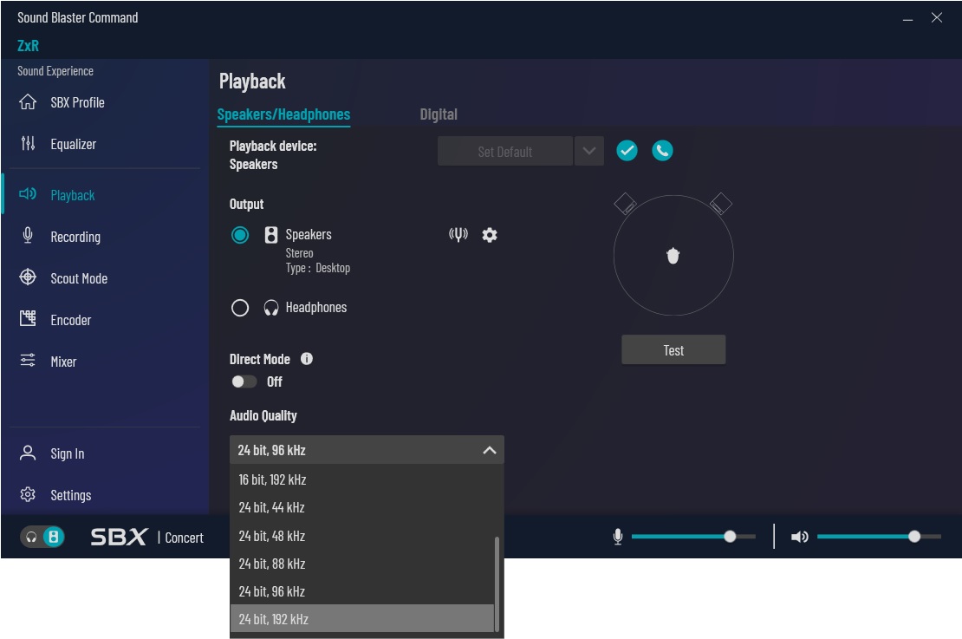Click the green checkmark default device icon
This screenshot has height=639, width=962.
pyautogui.click(x=627, y=151)
